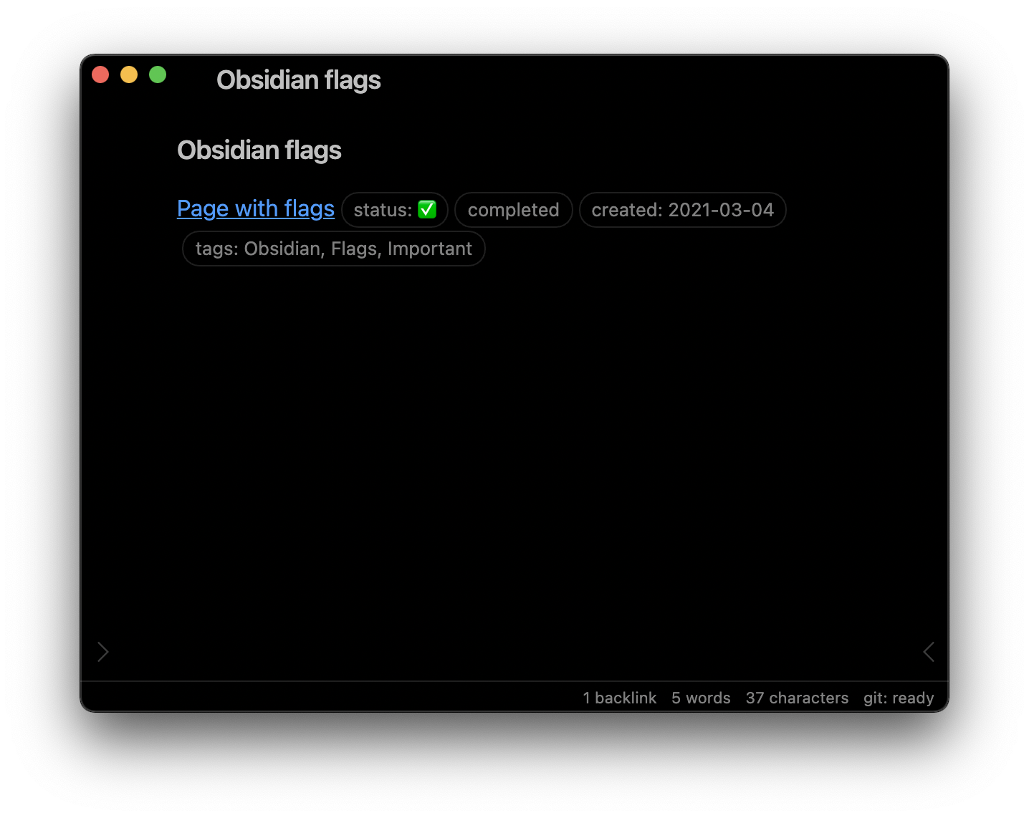Click the Obsidian flags window title

299,80
